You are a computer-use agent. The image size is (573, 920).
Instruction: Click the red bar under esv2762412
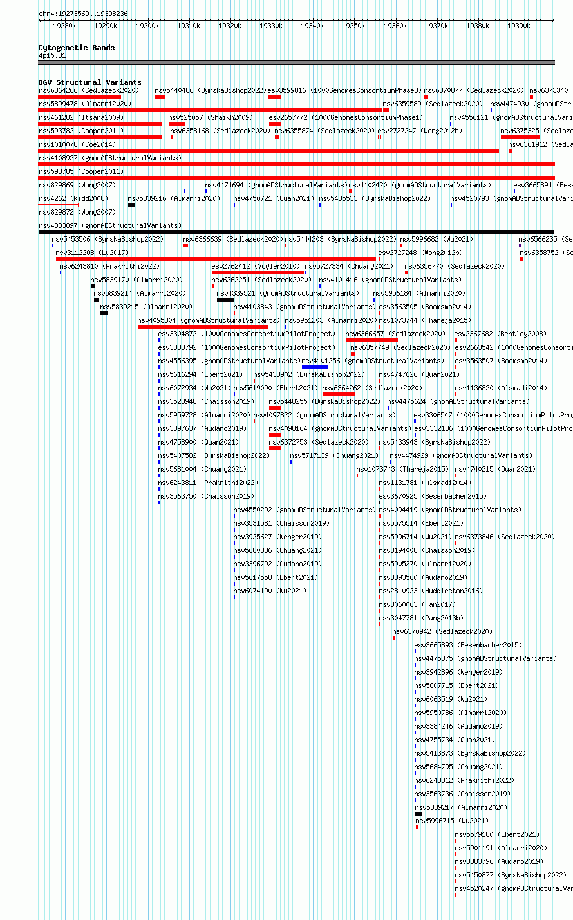(258, 273)
